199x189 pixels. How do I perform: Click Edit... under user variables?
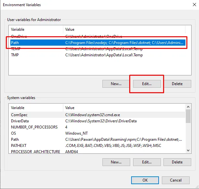click(x=147, y=84)
